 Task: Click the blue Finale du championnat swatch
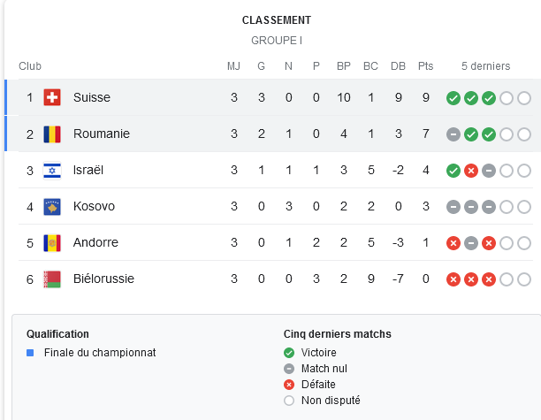click(x=30, y=353)
